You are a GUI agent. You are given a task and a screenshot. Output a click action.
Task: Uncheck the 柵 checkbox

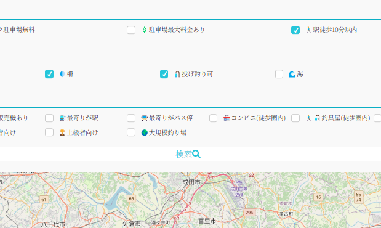pos(49,74)
